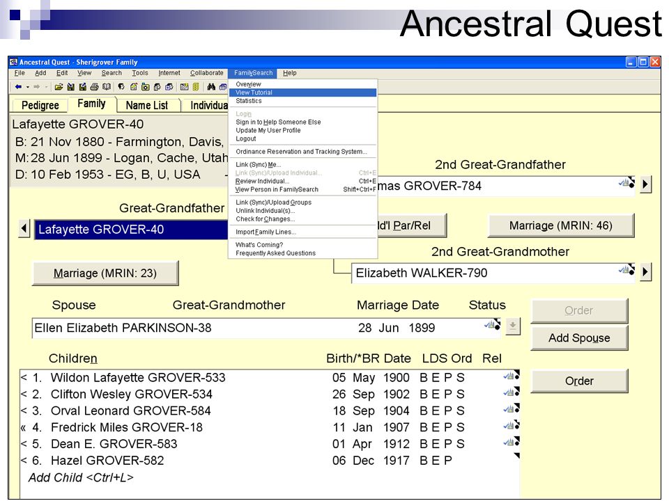The height and width of the screenshot is (501, 669).
Task: Select child row Hazel GROVER-582
Action: click(270, 461)
